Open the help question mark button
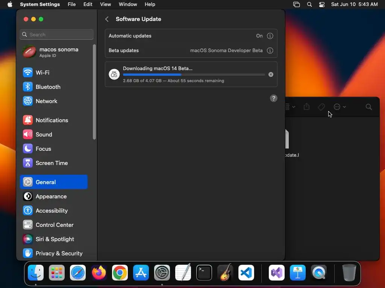This screenshot has height=288, width=385. pos(274,98)
